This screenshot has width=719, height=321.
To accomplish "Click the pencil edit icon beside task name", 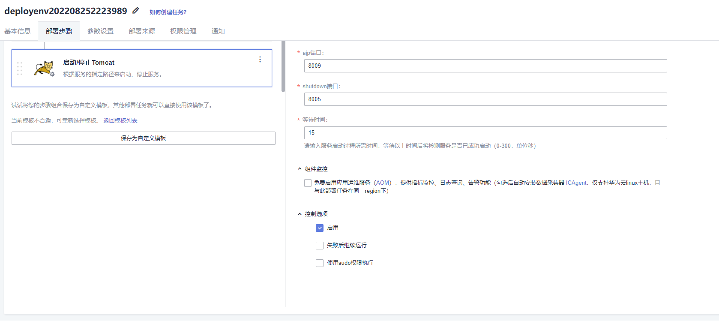I will coord(136,10).
